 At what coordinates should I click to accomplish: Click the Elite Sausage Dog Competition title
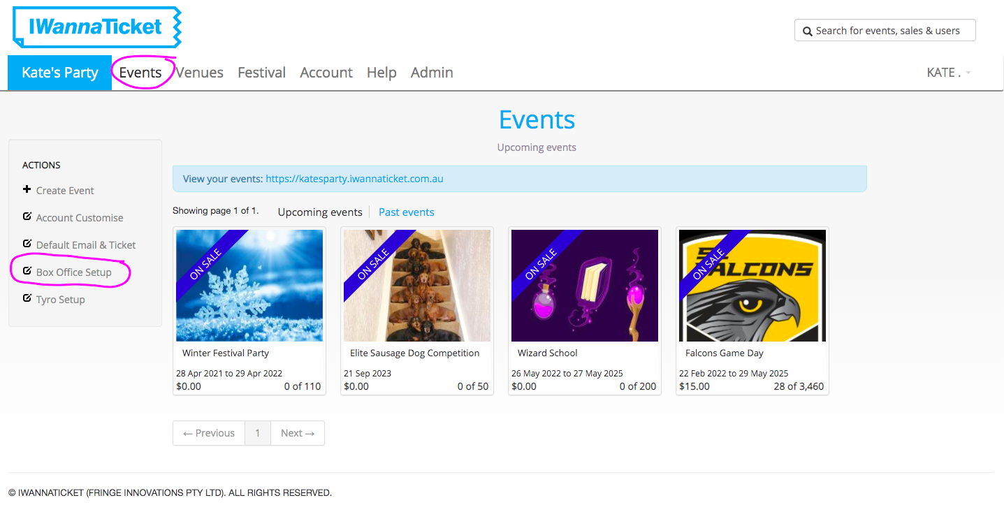[415, 353]
